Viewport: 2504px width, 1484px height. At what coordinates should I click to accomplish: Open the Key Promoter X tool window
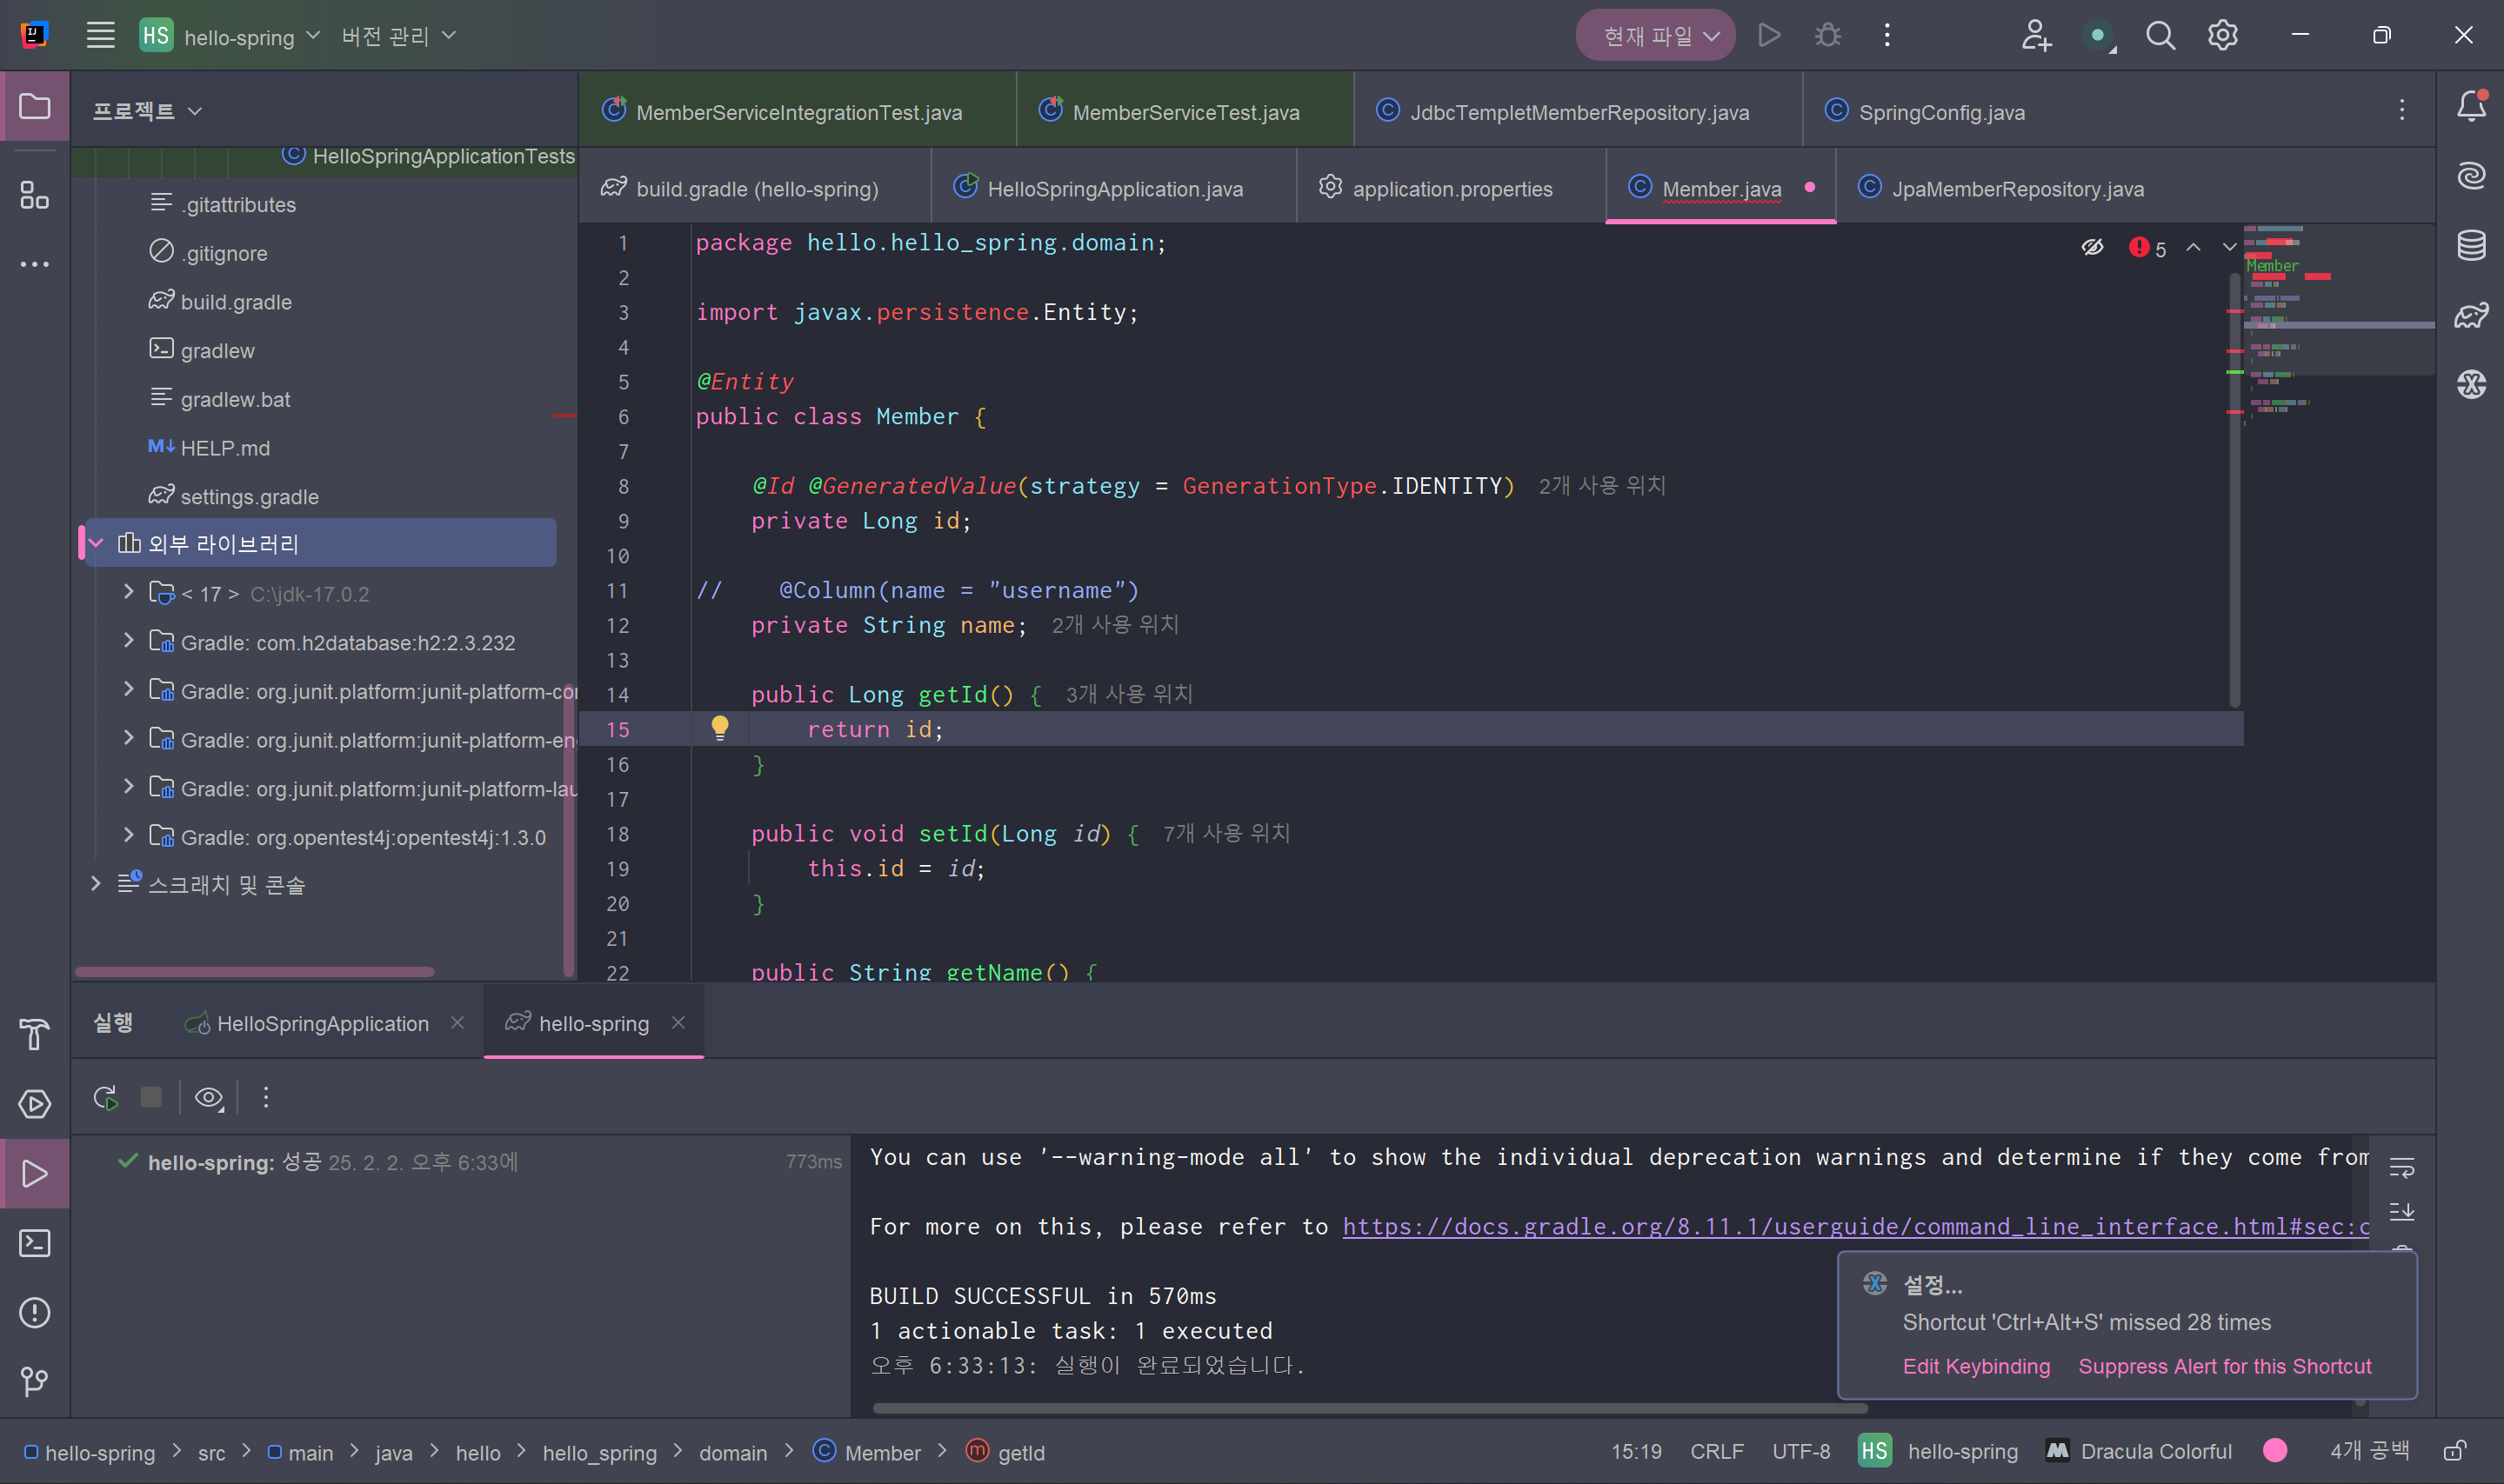pos(2471,384)
